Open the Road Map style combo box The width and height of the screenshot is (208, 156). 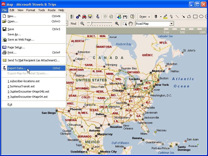[154, 24]
